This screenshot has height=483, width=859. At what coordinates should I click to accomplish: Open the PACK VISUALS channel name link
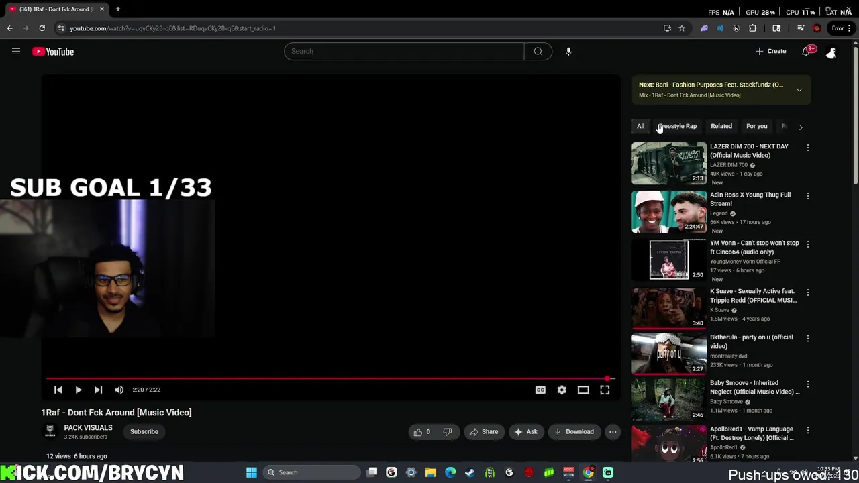88,428
